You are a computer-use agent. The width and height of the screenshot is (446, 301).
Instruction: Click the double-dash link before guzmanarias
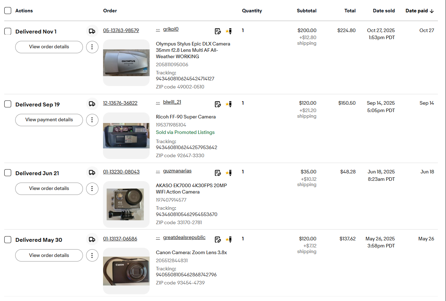(158, 171)
